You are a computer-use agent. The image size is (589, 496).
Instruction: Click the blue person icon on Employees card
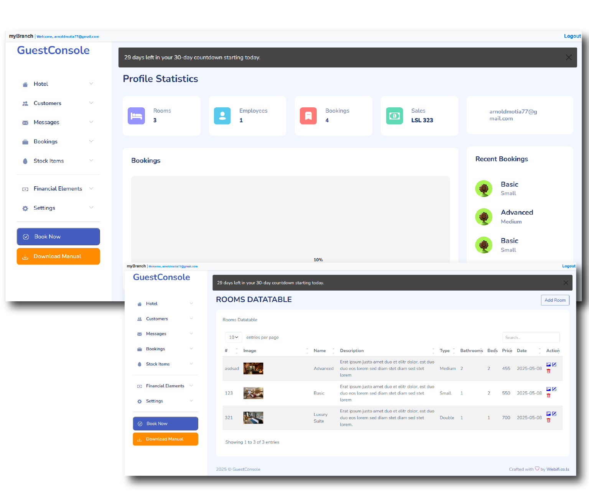(222, 116)
